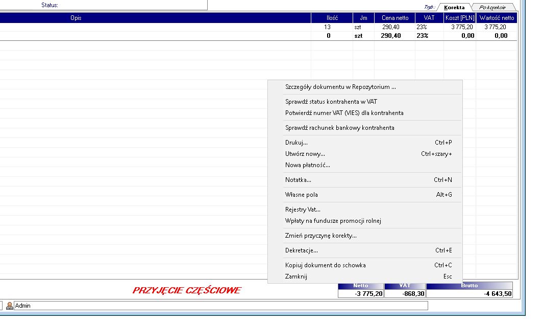Image resolution: width=543 pixels, height=324 pixels.
Task: Click the Brutto total field showing -4 643,50
Action: (x=469, y=294)
